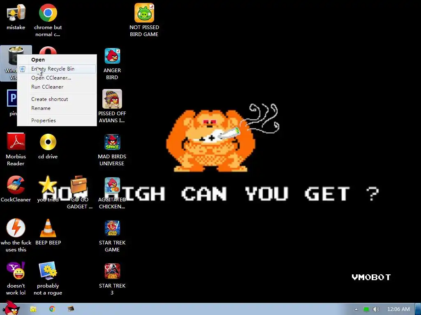Open the CockCleaner desktop icon

click(x=16, y=185)
